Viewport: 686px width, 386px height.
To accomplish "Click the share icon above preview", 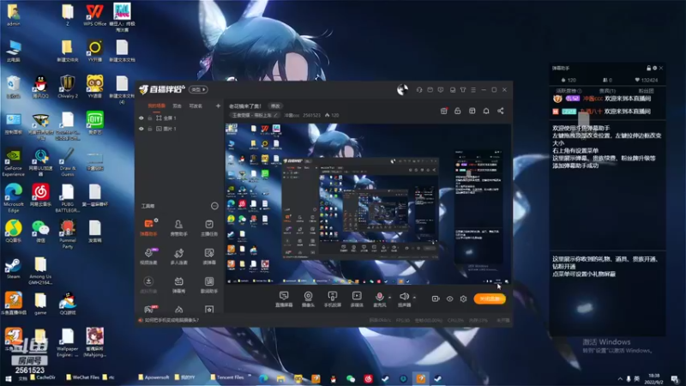I will (x=500, y=112).
